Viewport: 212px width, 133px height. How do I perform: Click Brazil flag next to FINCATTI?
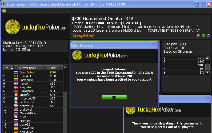(16, 76)
